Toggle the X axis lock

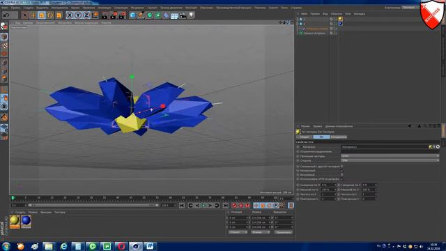point(70,15)
